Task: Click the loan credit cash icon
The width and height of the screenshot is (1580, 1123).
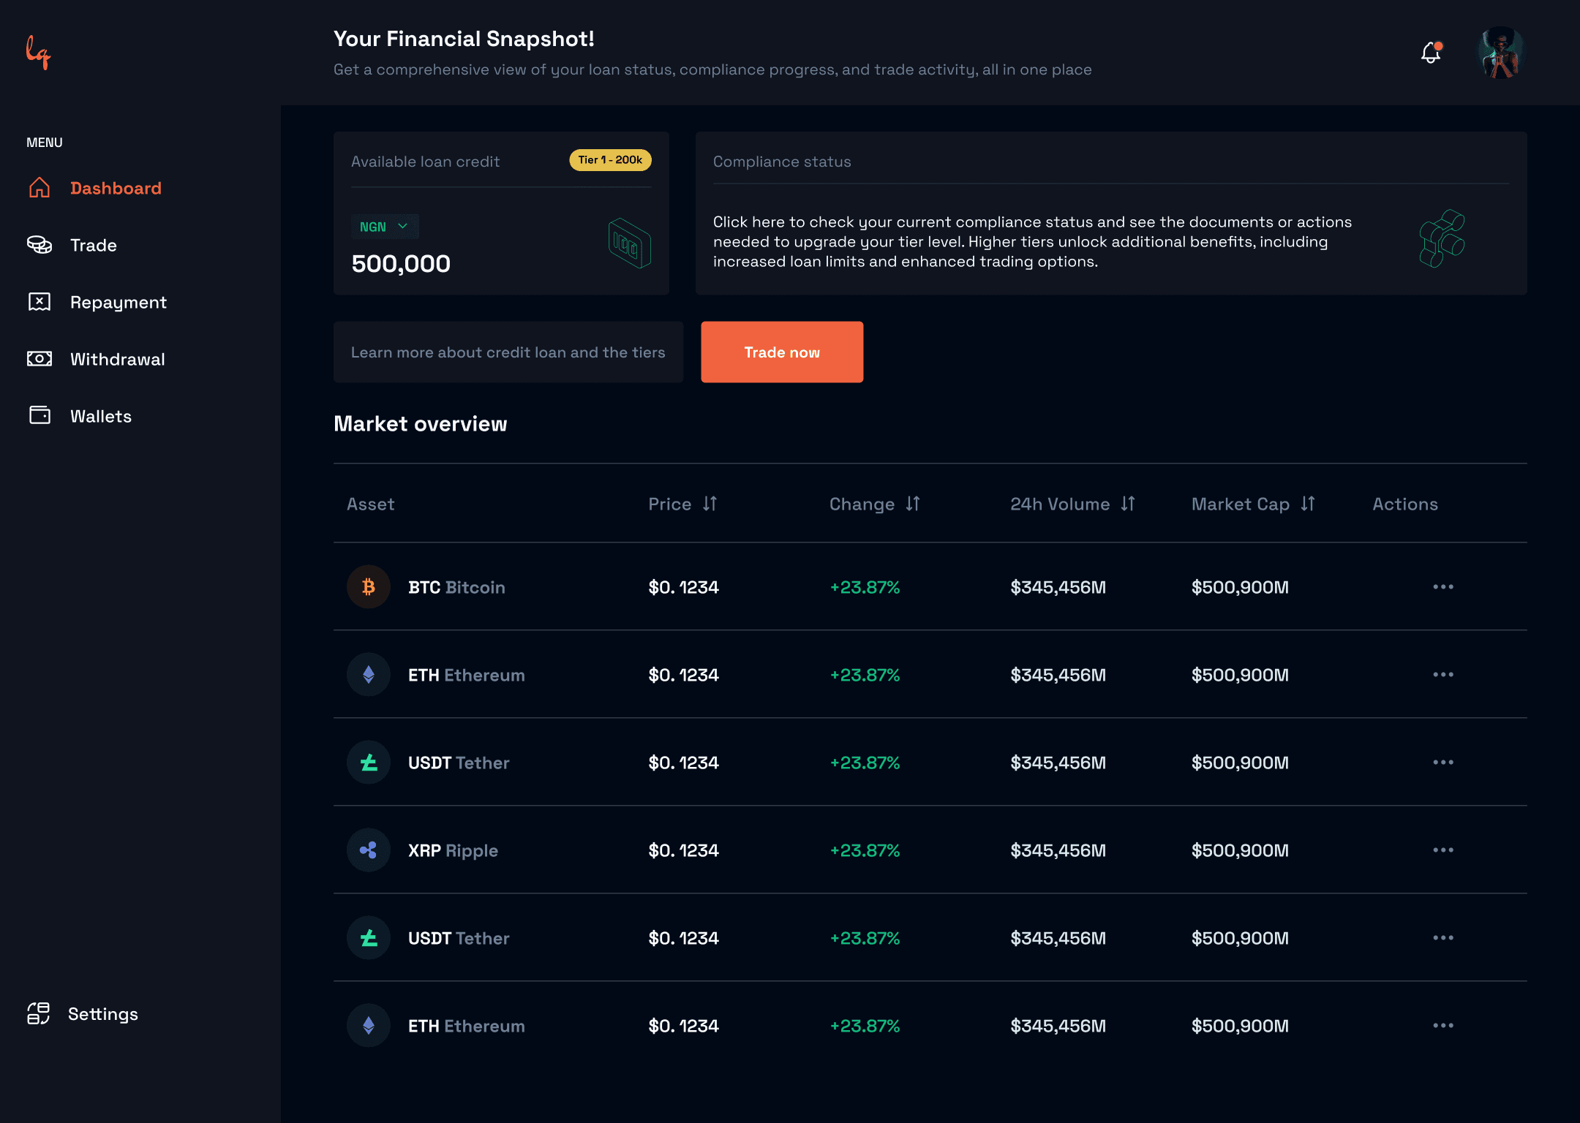Action: 629,243
